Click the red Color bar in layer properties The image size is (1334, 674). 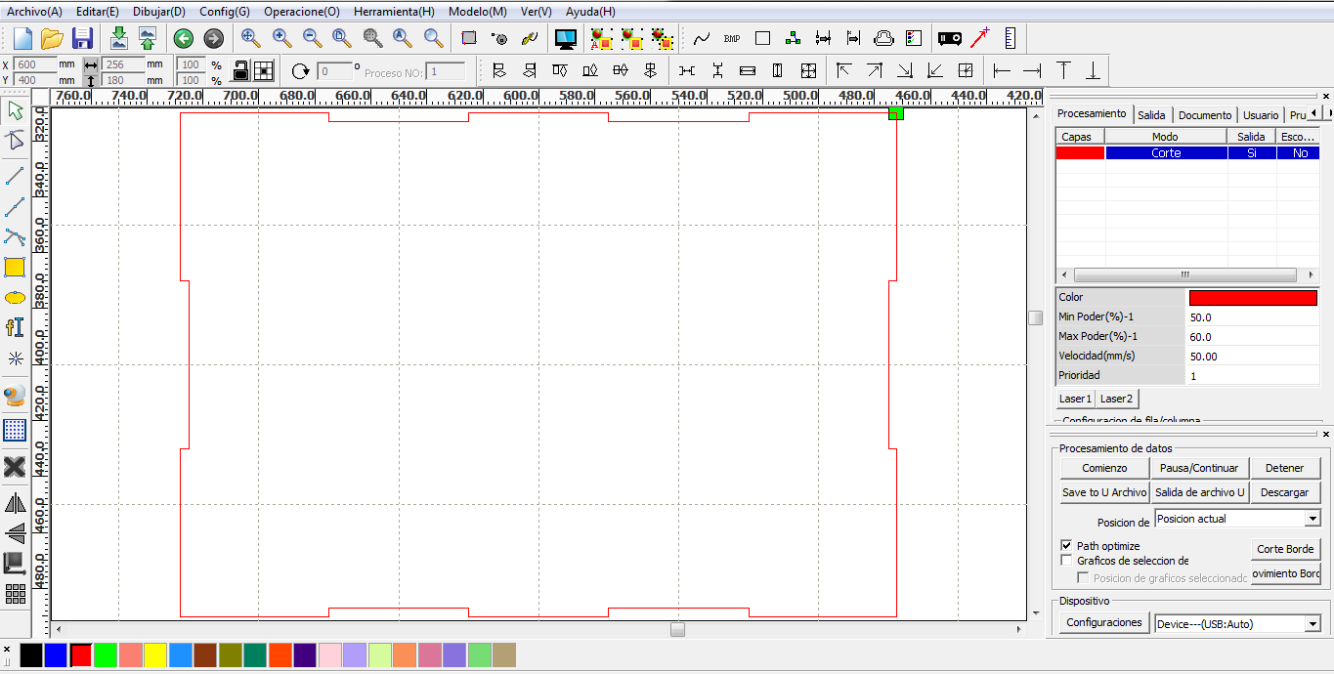[x=1253, y=297]
